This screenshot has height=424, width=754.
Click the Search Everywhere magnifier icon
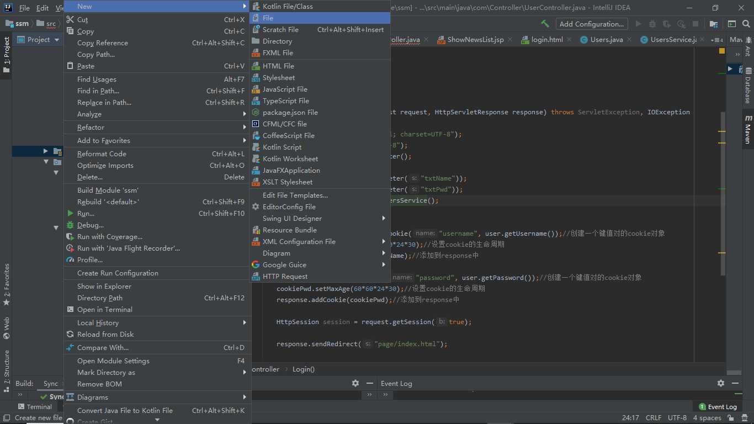(746, 24)
